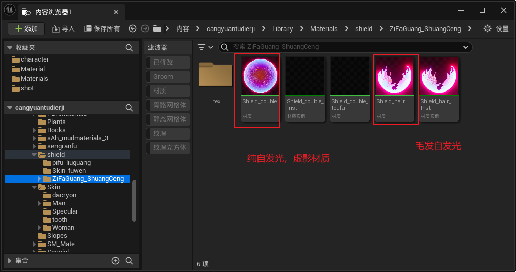Click the back navigation arrow icon
This screenshot has height=272, width=516.
(133, 29)
